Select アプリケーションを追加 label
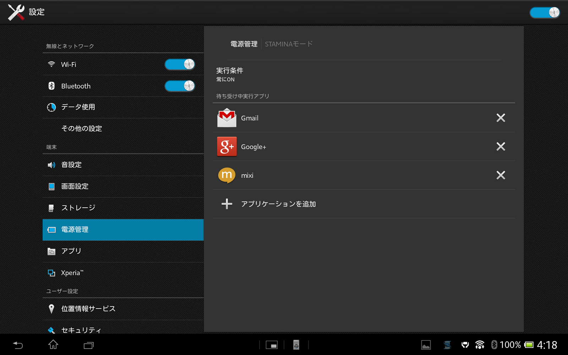The width and height of the screenshot is (568, 355). tap(278, 204)
